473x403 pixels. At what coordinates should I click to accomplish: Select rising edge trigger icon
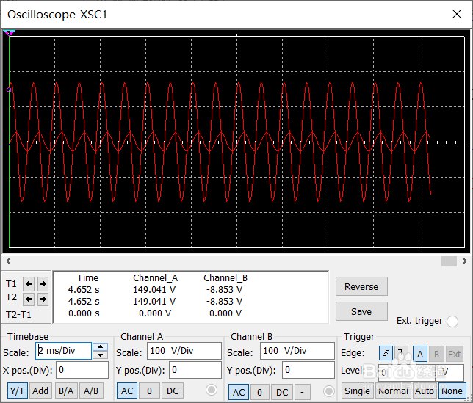point(386,353)
